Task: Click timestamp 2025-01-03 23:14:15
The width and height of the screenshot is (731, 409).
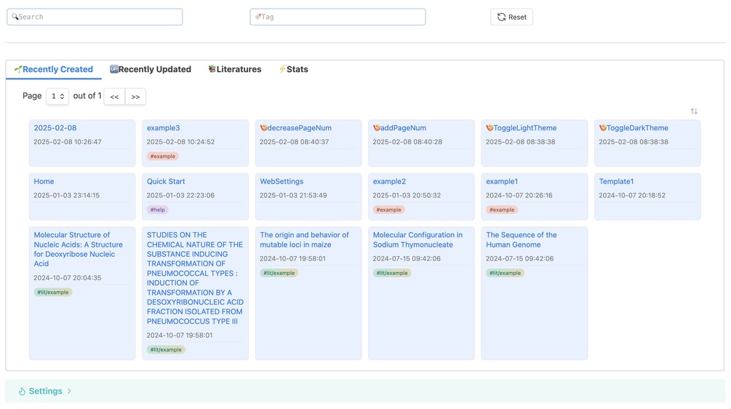Action: [67, 196]
